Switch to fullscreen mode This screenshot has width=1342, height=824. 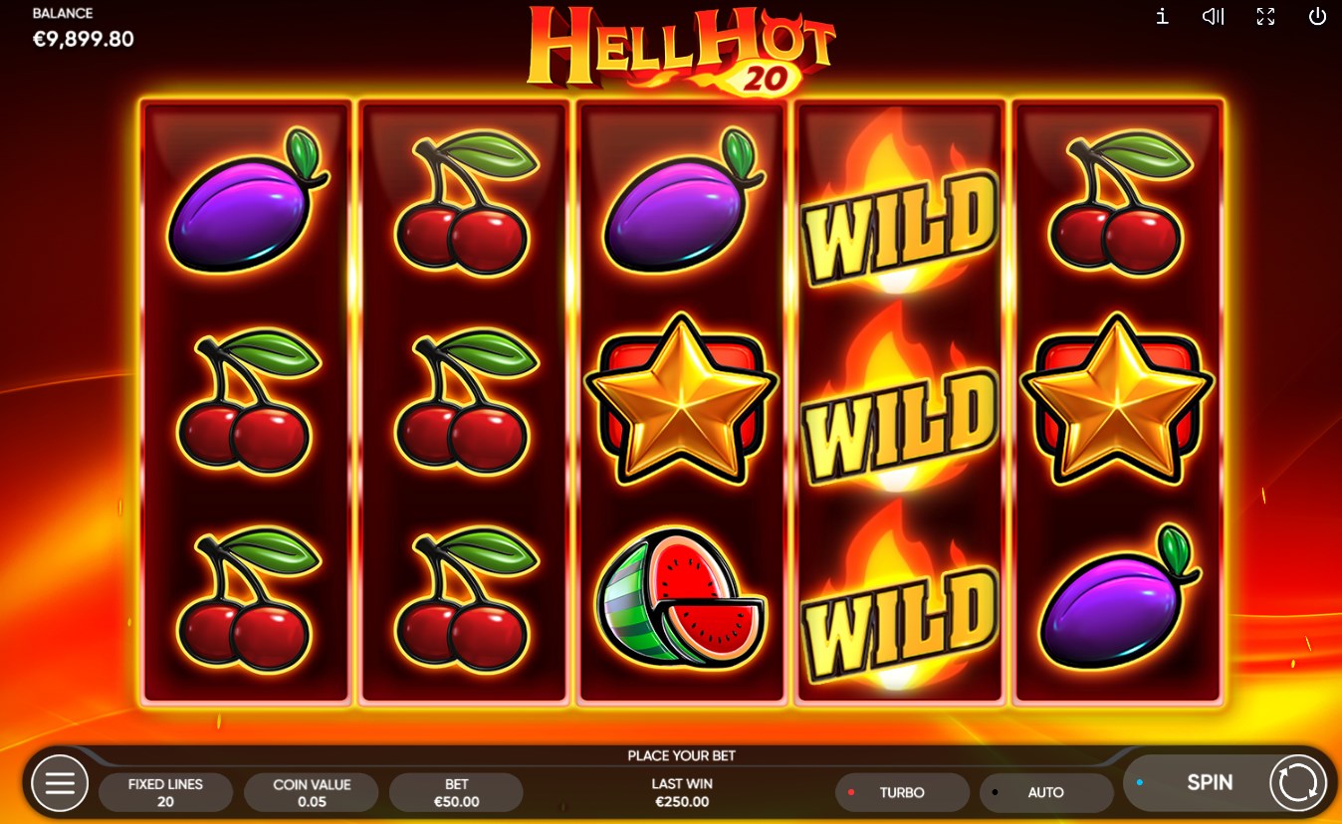tap(1265, 16)
